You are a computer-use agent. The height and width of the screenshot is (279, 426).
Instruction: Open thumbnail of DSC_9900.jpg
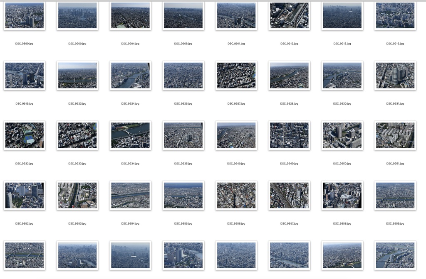click(77, 15)
